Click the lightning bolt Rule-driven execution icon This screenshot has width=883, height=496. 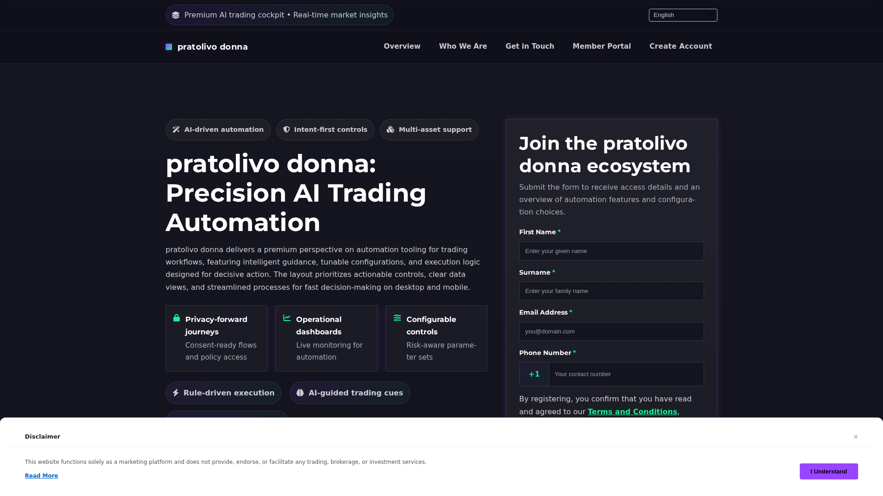(x=176, y=393)
